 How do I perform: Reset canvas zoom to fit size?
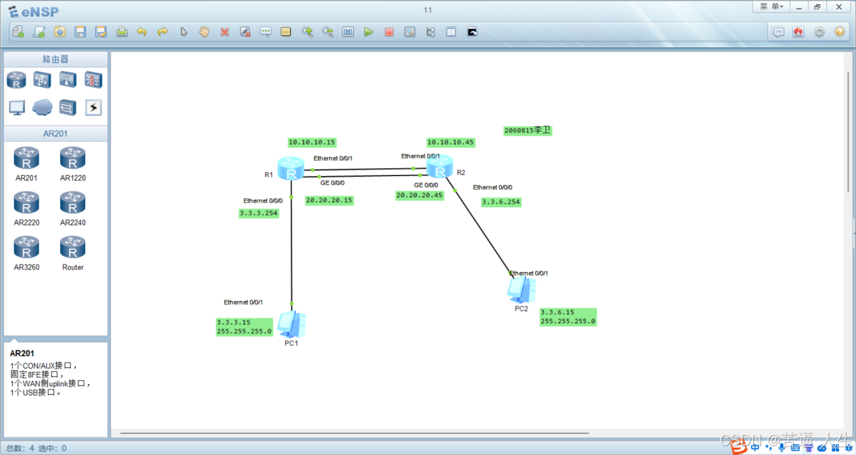[x=348, y=32]
